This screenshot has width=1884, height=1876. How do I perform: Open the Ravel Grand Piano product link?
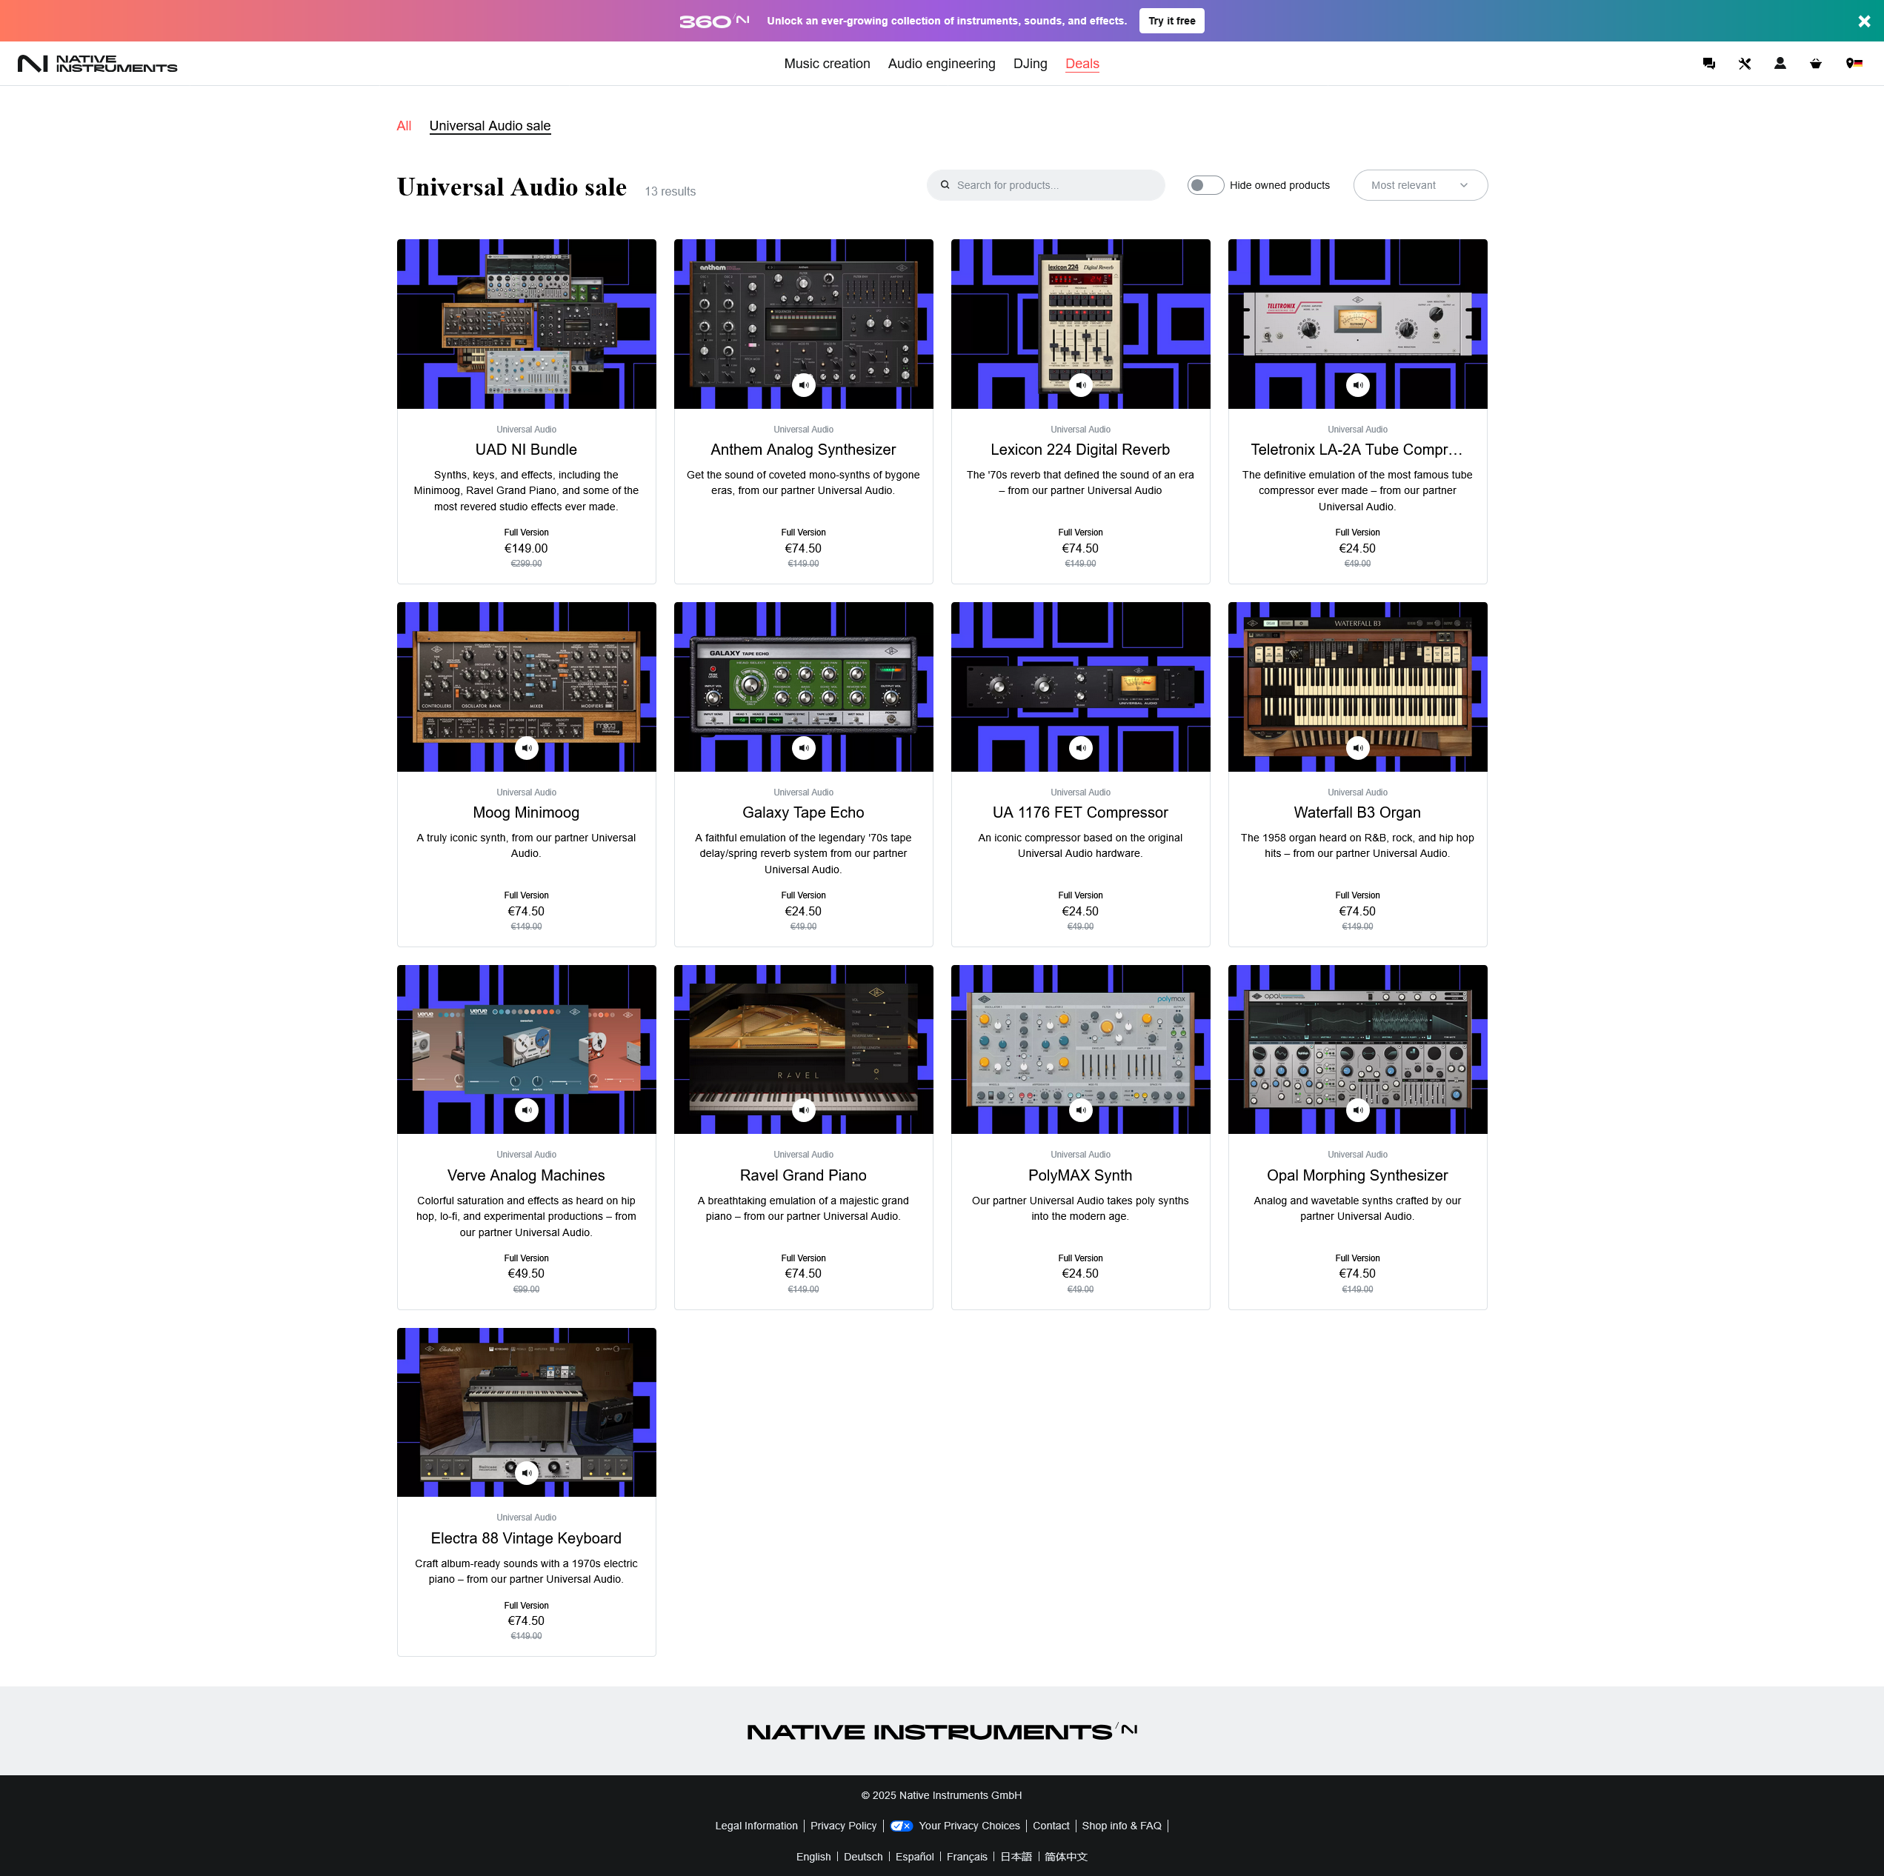[x=802, y=1175]
